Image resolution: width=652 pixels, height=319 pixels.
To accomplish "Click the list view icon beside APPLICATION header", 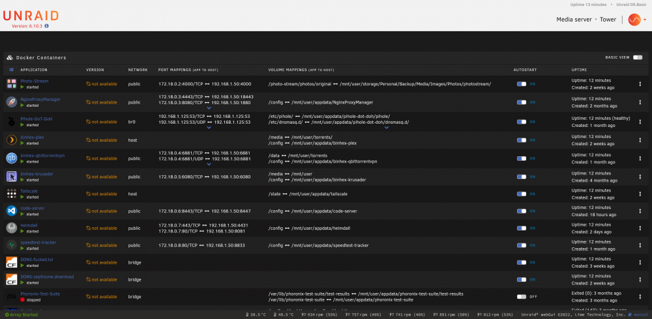I will tap(11, 70).
